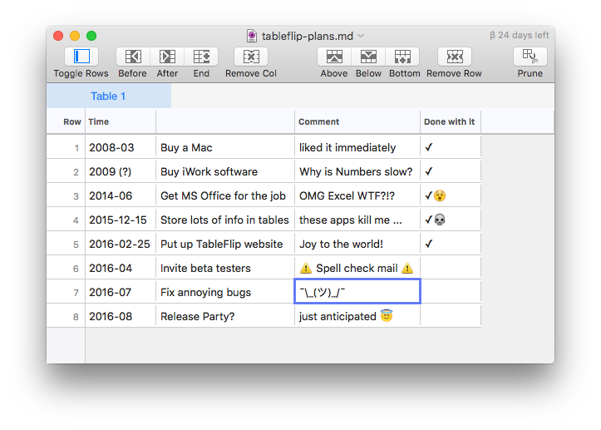The width and height of the screenshot is (601, 430).
Task: Select row number 5
Action: pyautogui.click(x=66, y=245)
